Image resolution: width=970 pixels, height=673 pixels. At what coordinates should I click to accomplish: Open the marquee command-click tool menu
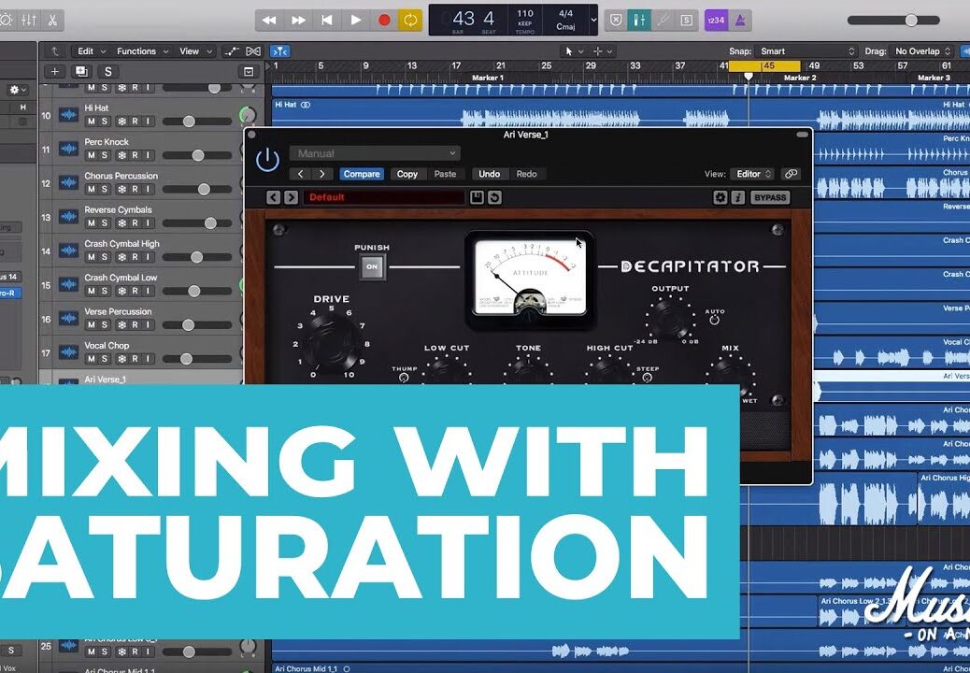pos(603,51)
